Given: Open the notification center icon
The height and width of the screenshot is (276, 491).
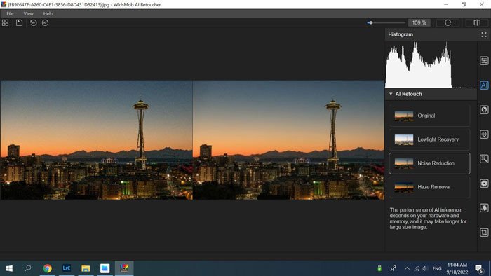Looking at the screenshot, I should [x=479, y=268].
